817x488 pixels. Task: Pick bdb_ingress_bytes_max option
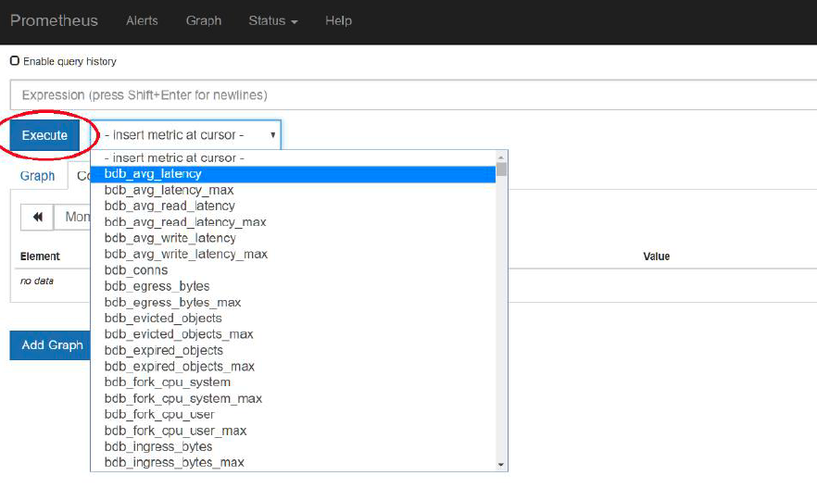(294, 462)
